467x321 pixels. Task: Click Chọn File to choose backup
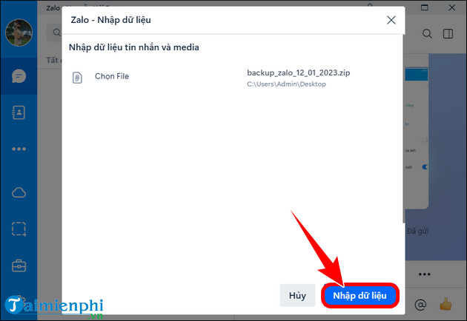tap(112, 76)
